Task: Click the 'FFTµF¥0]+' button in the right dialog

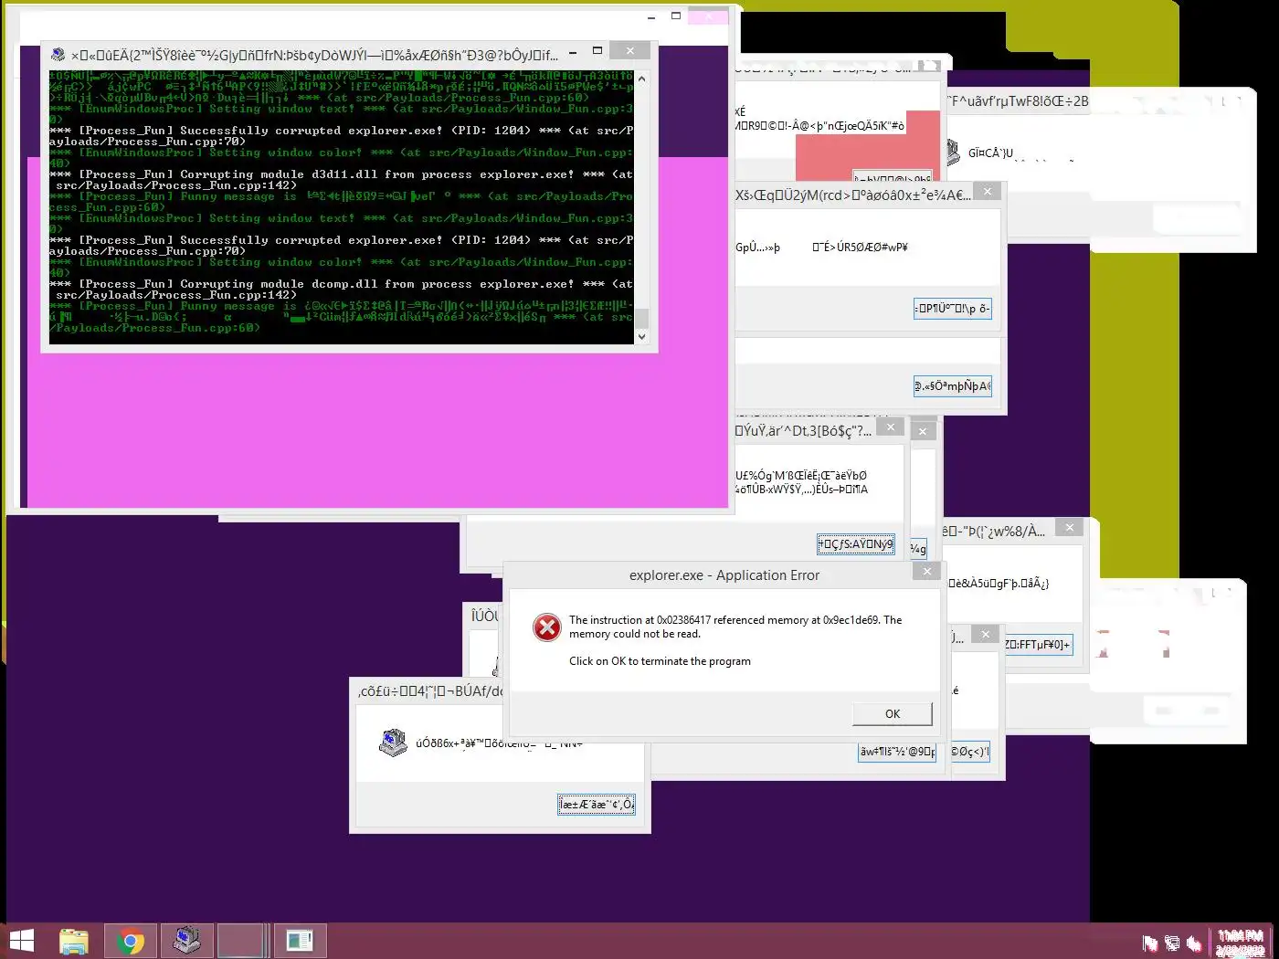Action: click(1038, 644)
